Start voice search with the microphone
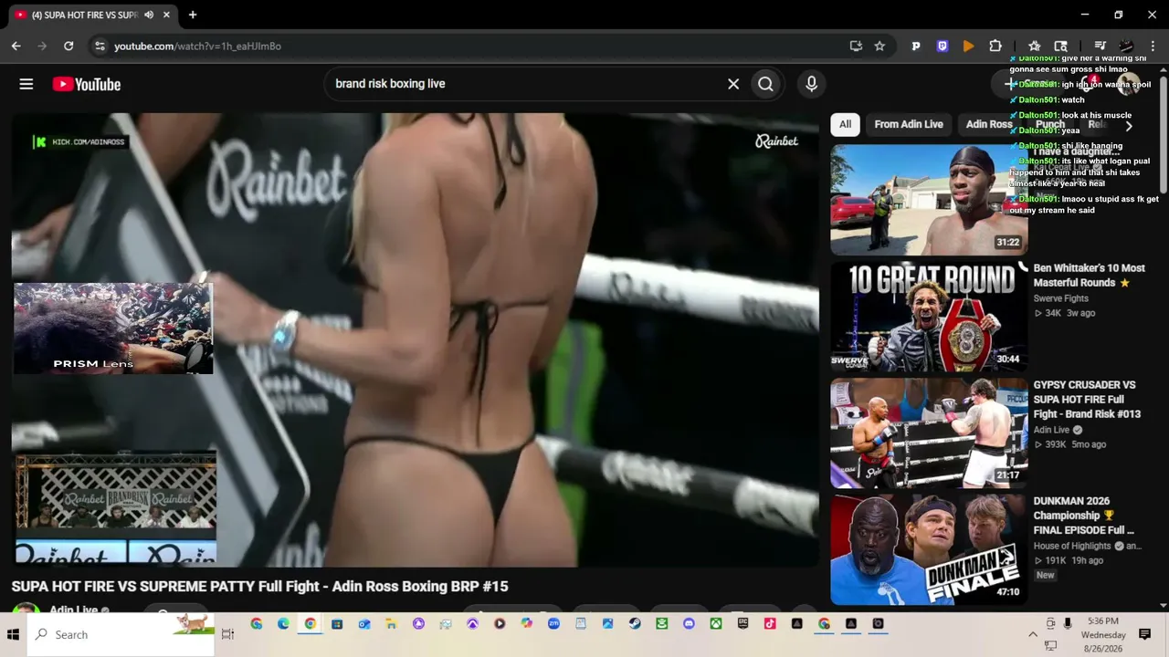 (x=811, y=84)
